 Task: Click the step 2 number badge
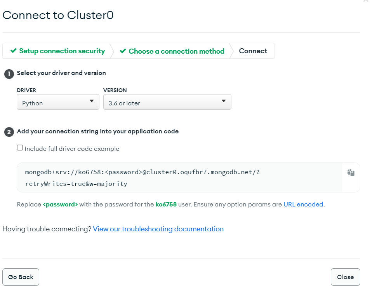click(9, 132)
